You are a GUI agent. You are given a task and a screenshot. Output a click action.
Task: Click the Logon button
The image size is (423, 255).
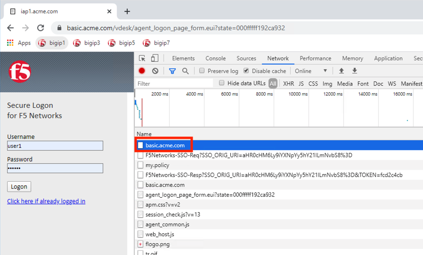19,186
